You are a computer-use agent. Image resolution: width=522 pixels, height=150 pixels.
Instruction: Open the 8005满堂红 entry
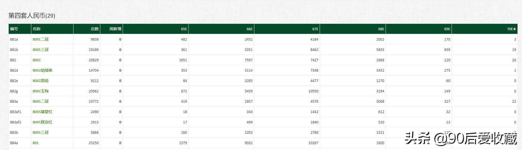pyautogui.click(x=42, y=112)
